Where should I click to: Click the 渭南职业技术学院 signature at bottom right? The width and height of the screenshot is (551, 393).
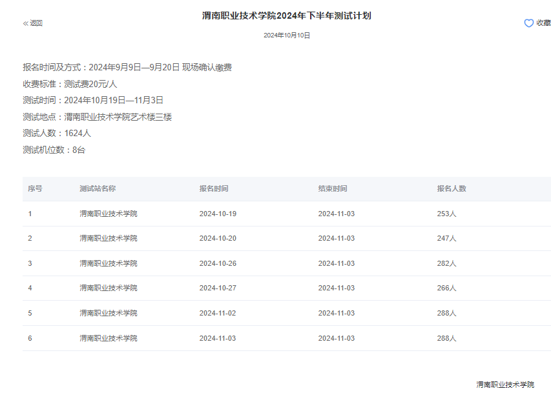505,385
